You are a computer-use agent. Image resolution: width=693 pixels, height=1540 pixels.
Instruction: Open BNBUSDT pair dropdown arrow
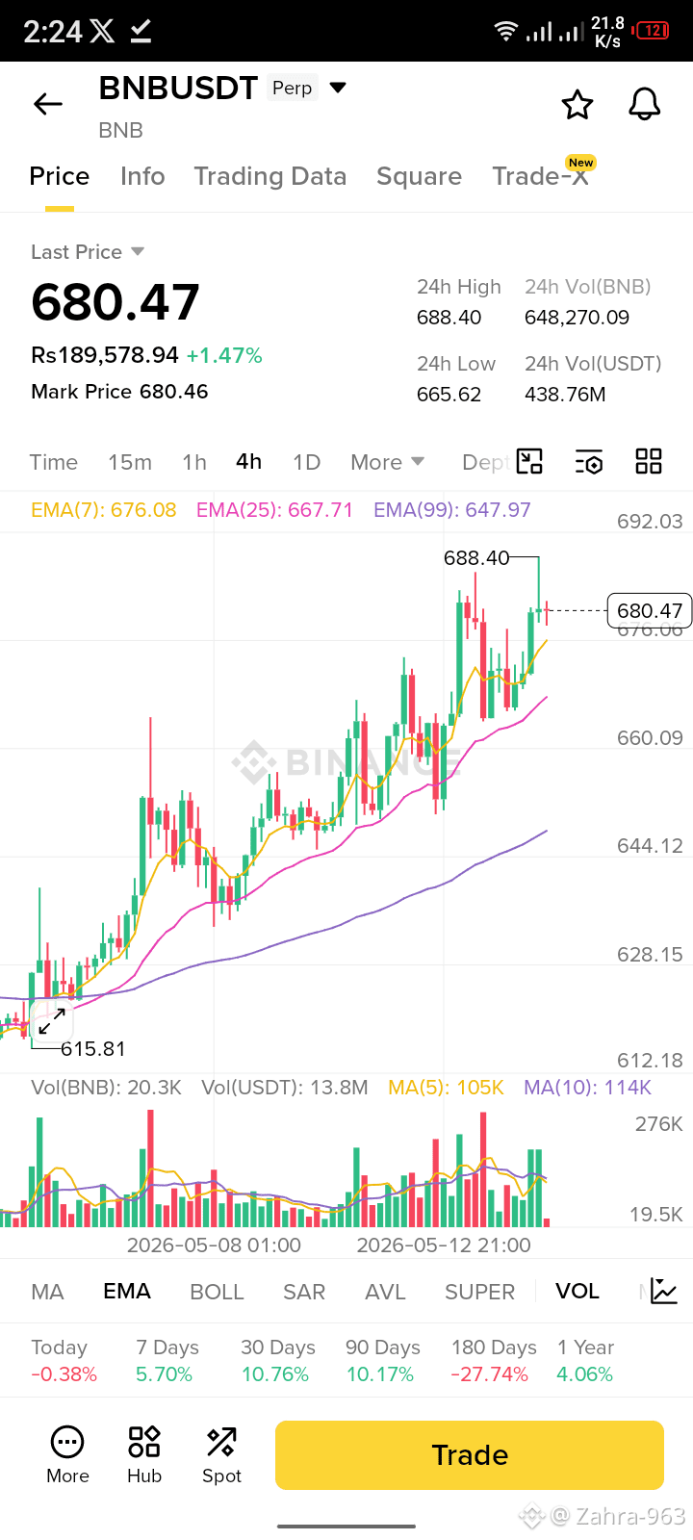click(x=338, y=88)
